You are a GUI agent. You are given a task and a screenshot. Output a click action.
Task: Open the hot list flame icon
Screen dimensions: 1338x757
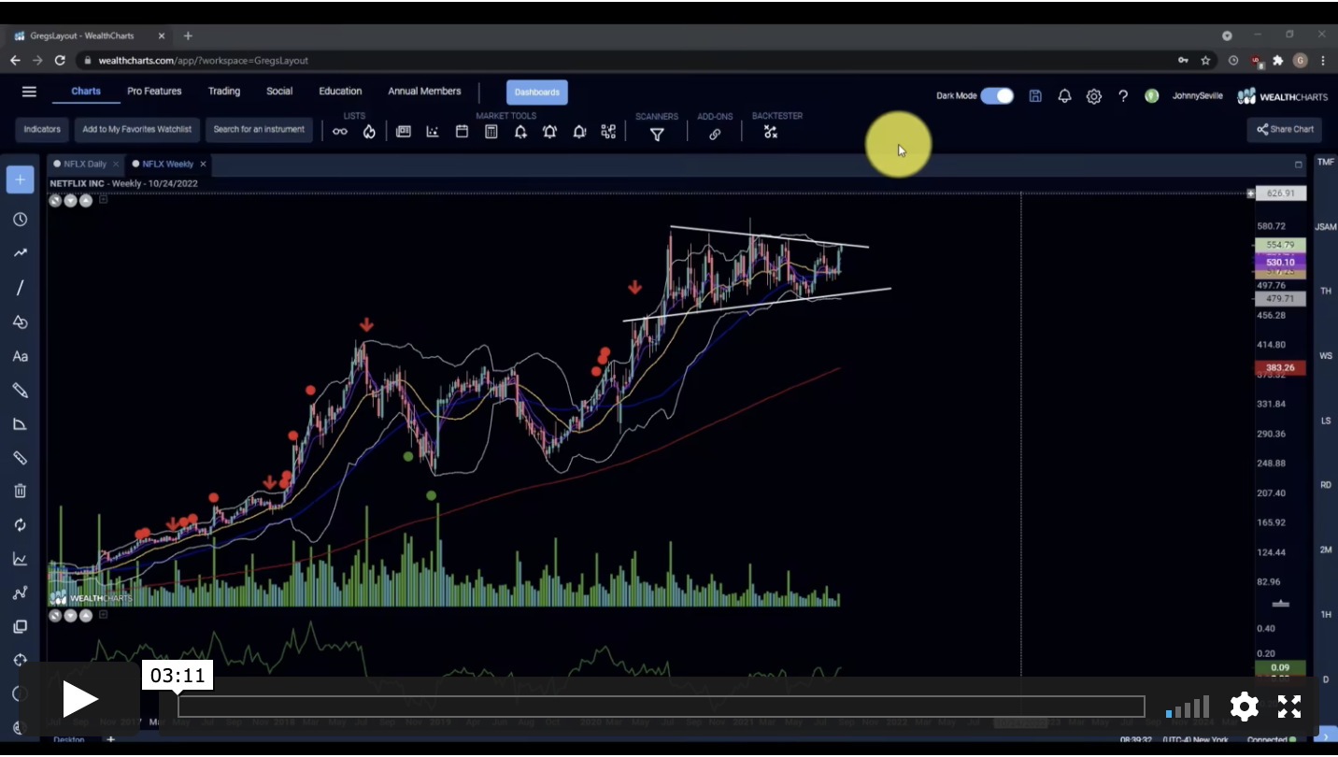click(369, 132)
